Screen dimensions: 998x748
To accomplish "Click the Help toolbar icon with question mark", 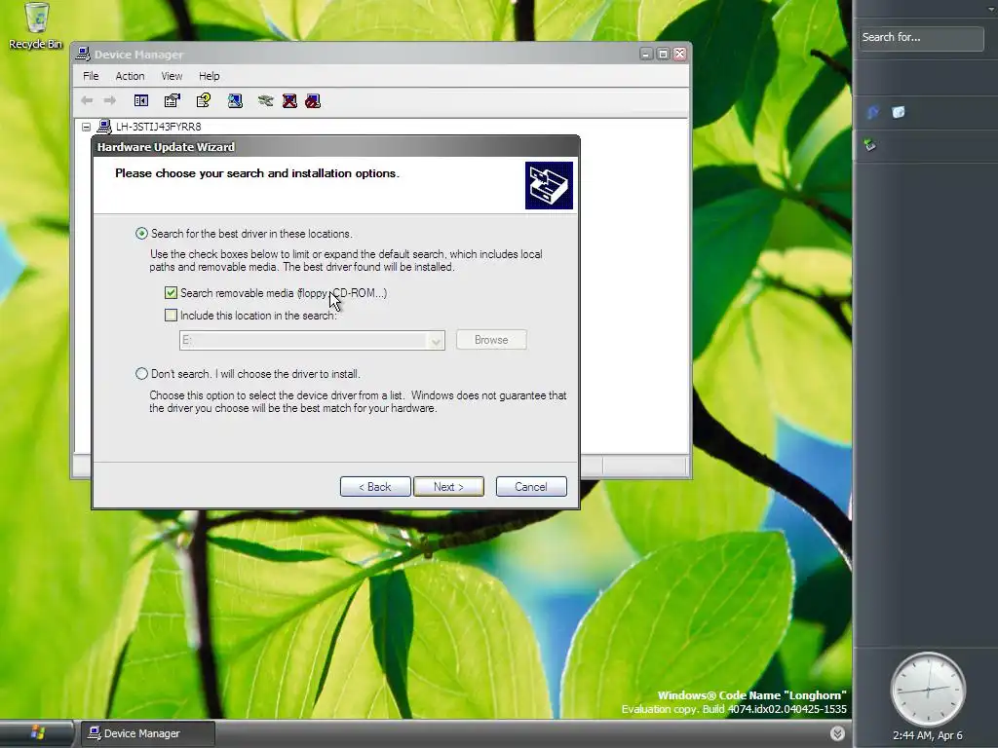I will click(204, 100).
